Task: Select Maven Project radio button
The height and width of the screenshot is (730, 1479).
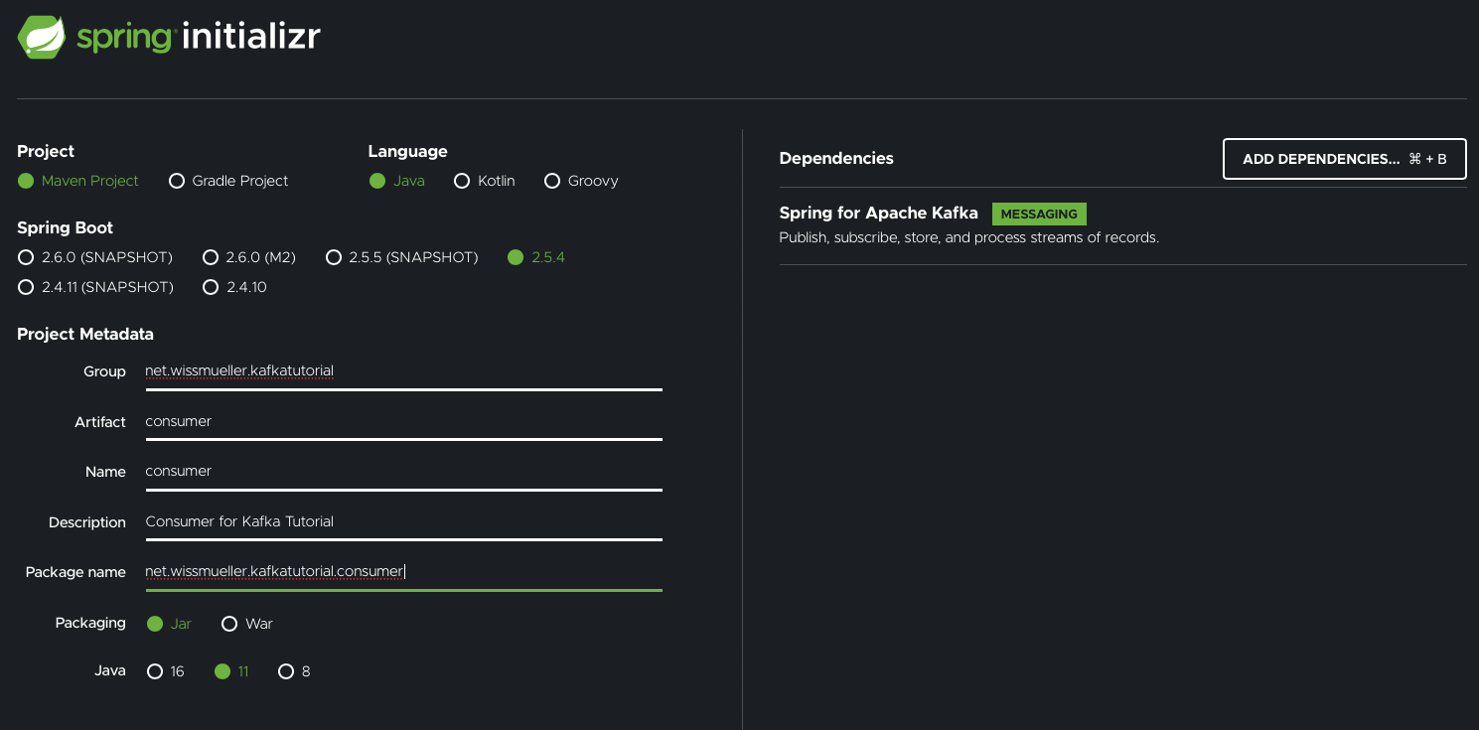Action: tap(26, 181)
